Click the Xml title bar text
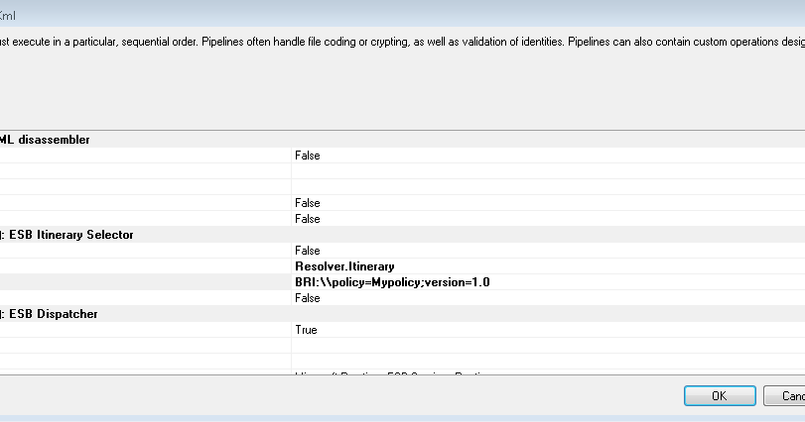This screenshot has height=422, width=805. (x=8, y=15)
